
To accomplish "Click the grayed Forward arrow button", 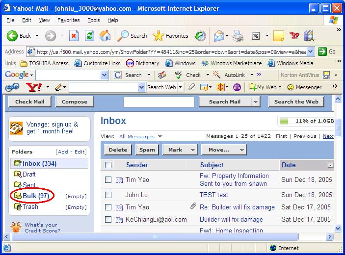I will click(51, 36).
